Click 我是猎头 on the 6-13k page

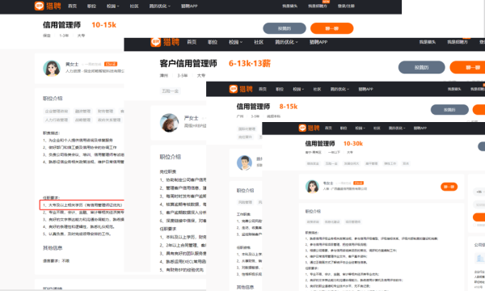pyautogui.click(x=428, y=42)
